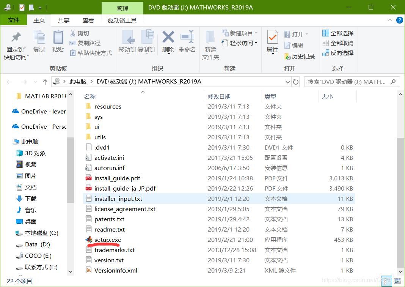Open the File (文件) menu
This screenshot has width=405, height=287.
point(13,20)
